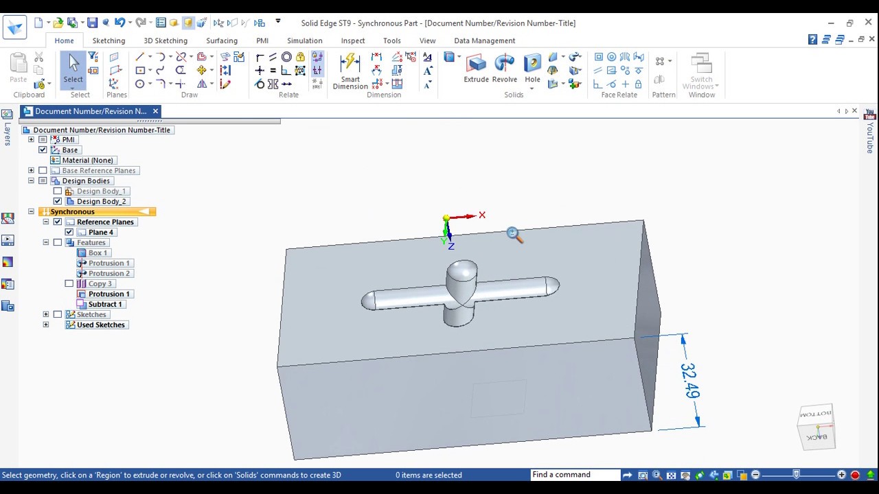
Task: Toggle the Sketches checkbox
Action: point(58,314)
